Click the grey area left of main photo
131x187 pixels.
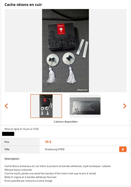[23, 51]
